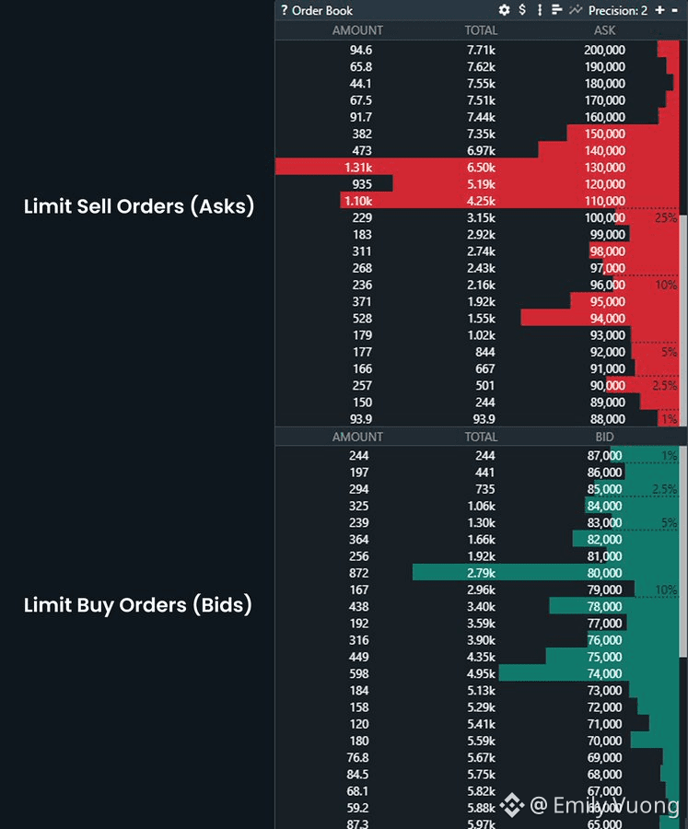Click the ASK column header
The image size is (688, 829).
pos(604,30)
